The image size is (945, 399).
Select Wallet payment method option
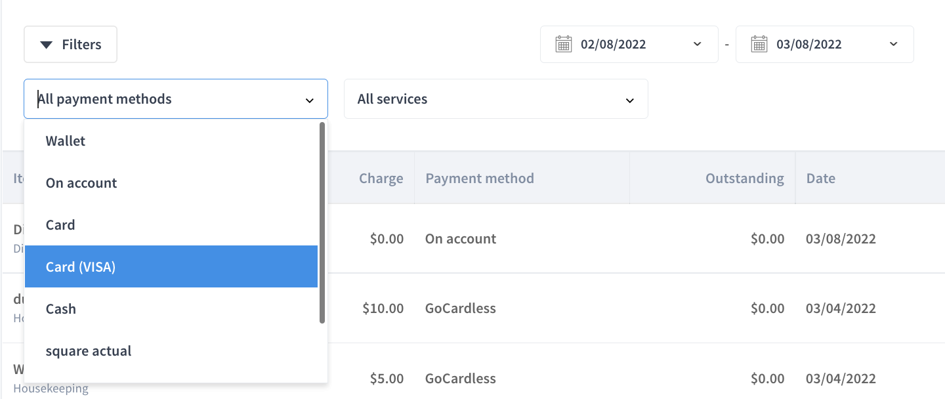(171, 140)
